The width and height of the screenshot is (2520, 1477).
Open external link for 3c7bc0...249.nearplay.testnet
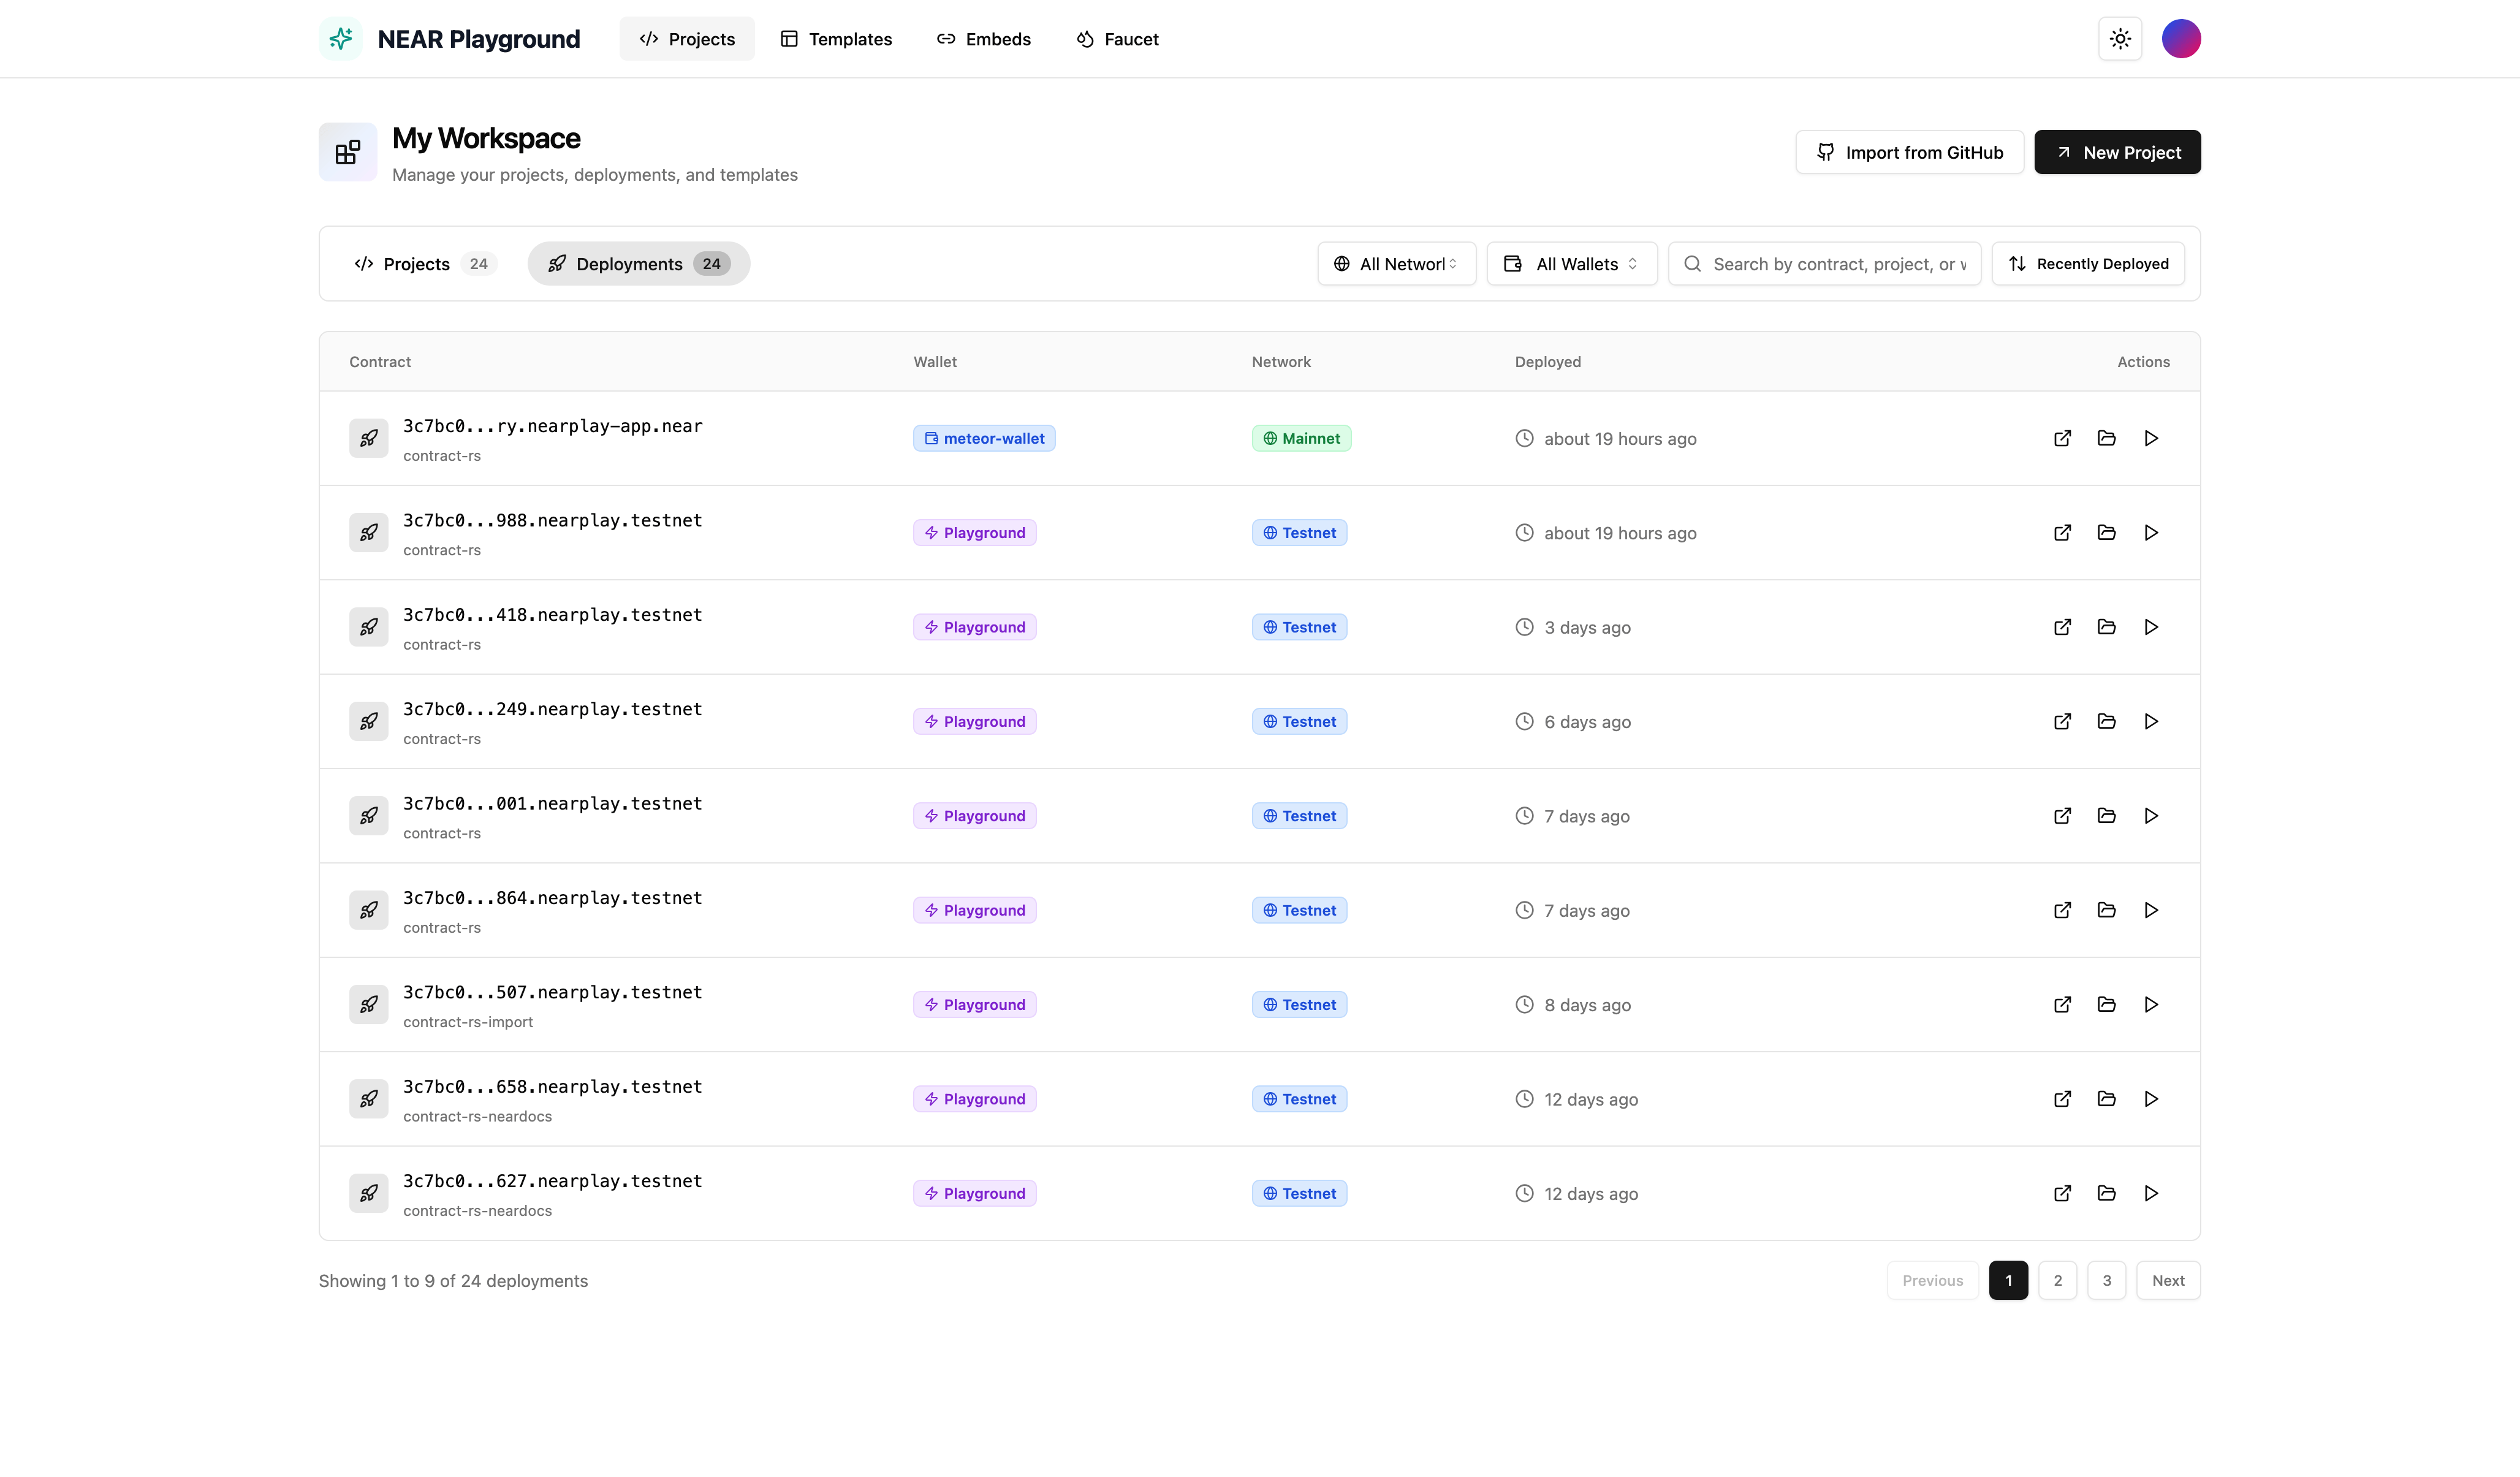tap(2062, 721)
